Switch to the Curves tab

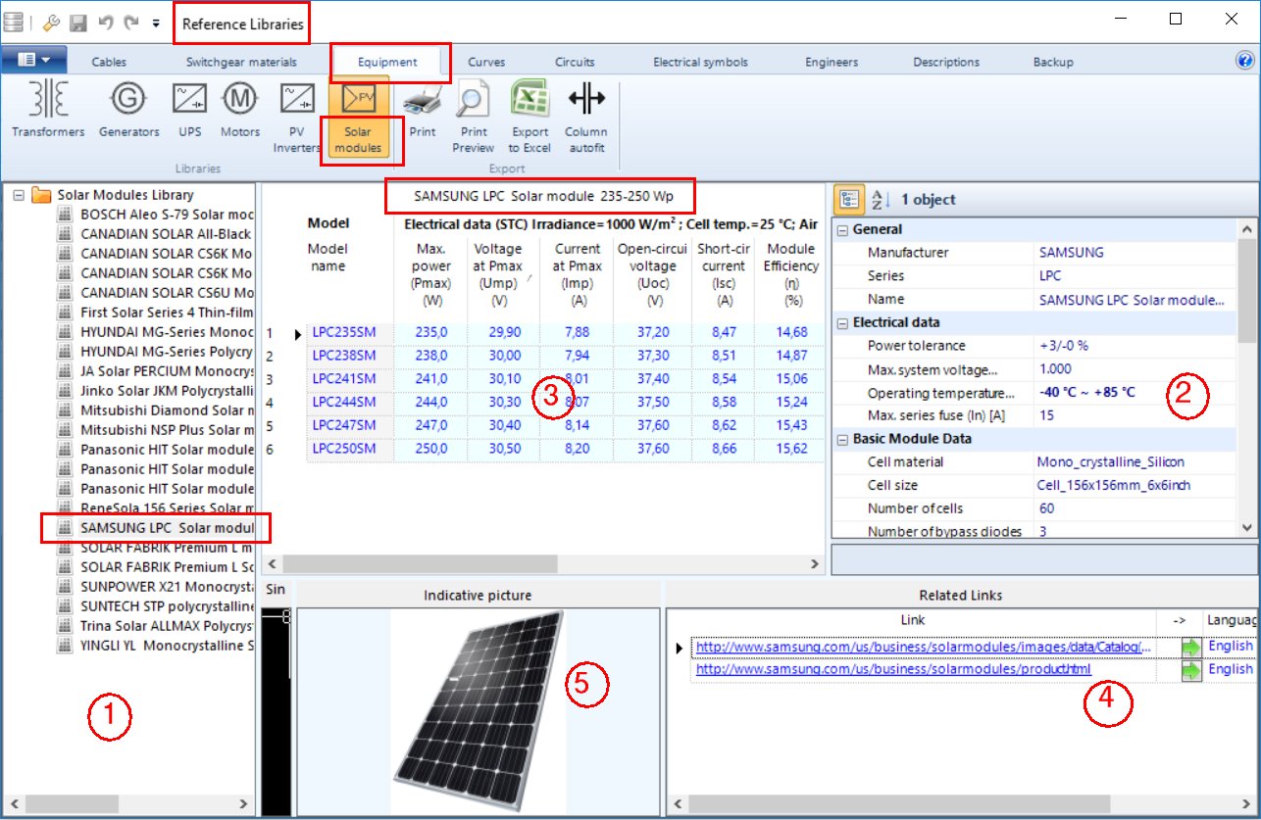486,61
